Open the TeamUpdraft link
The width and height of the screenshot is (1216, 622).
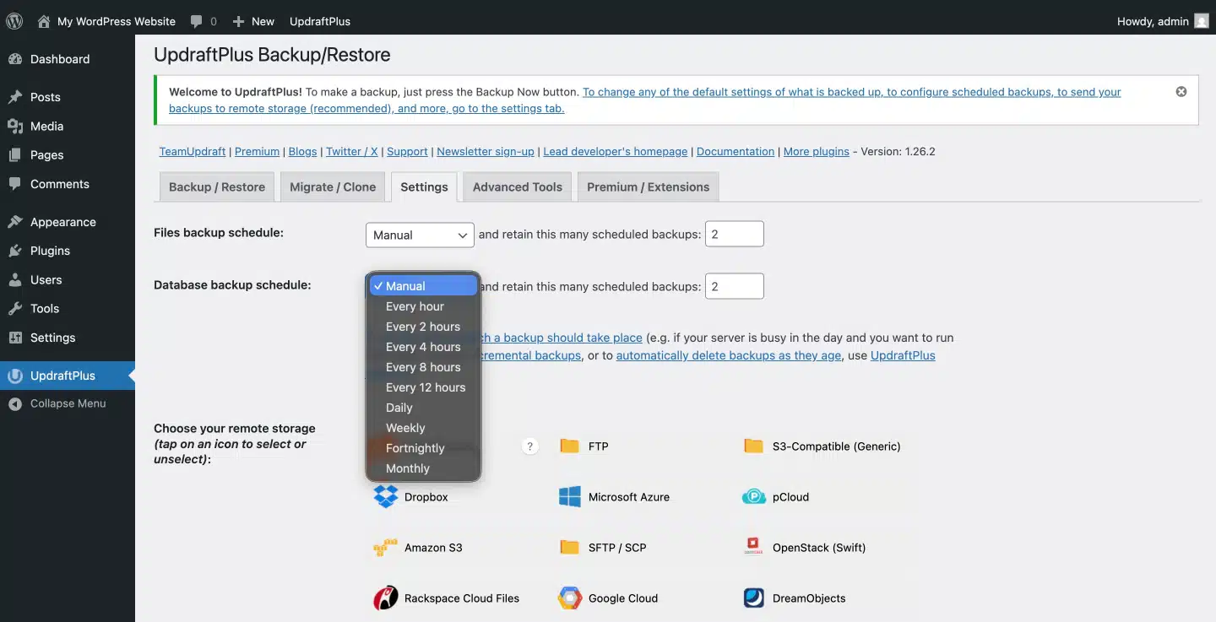(x=193, y=152)
